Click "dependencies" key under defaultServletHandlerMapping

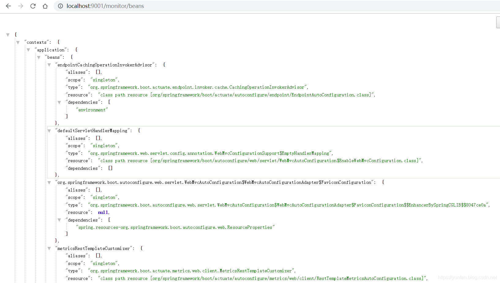pos(83,168)
